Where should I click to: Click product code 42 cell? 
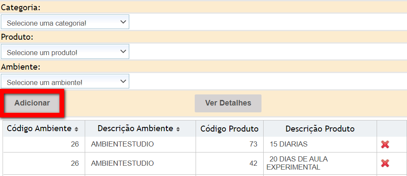[253, 163]
